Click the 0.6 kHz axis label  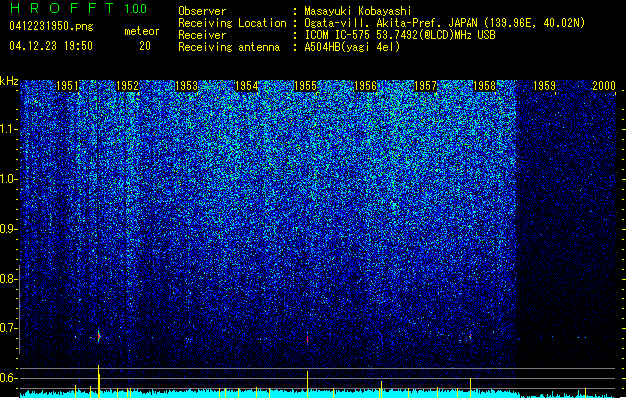pos(9,378)
